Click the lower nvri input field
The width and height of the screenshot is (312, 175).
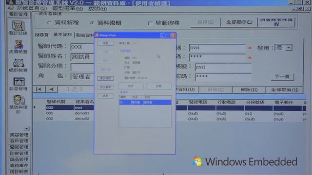[x=223, y=67]
